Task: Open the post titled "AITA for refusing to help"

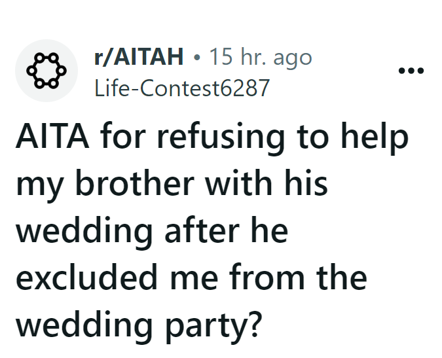Action: (x=213, y=139)
